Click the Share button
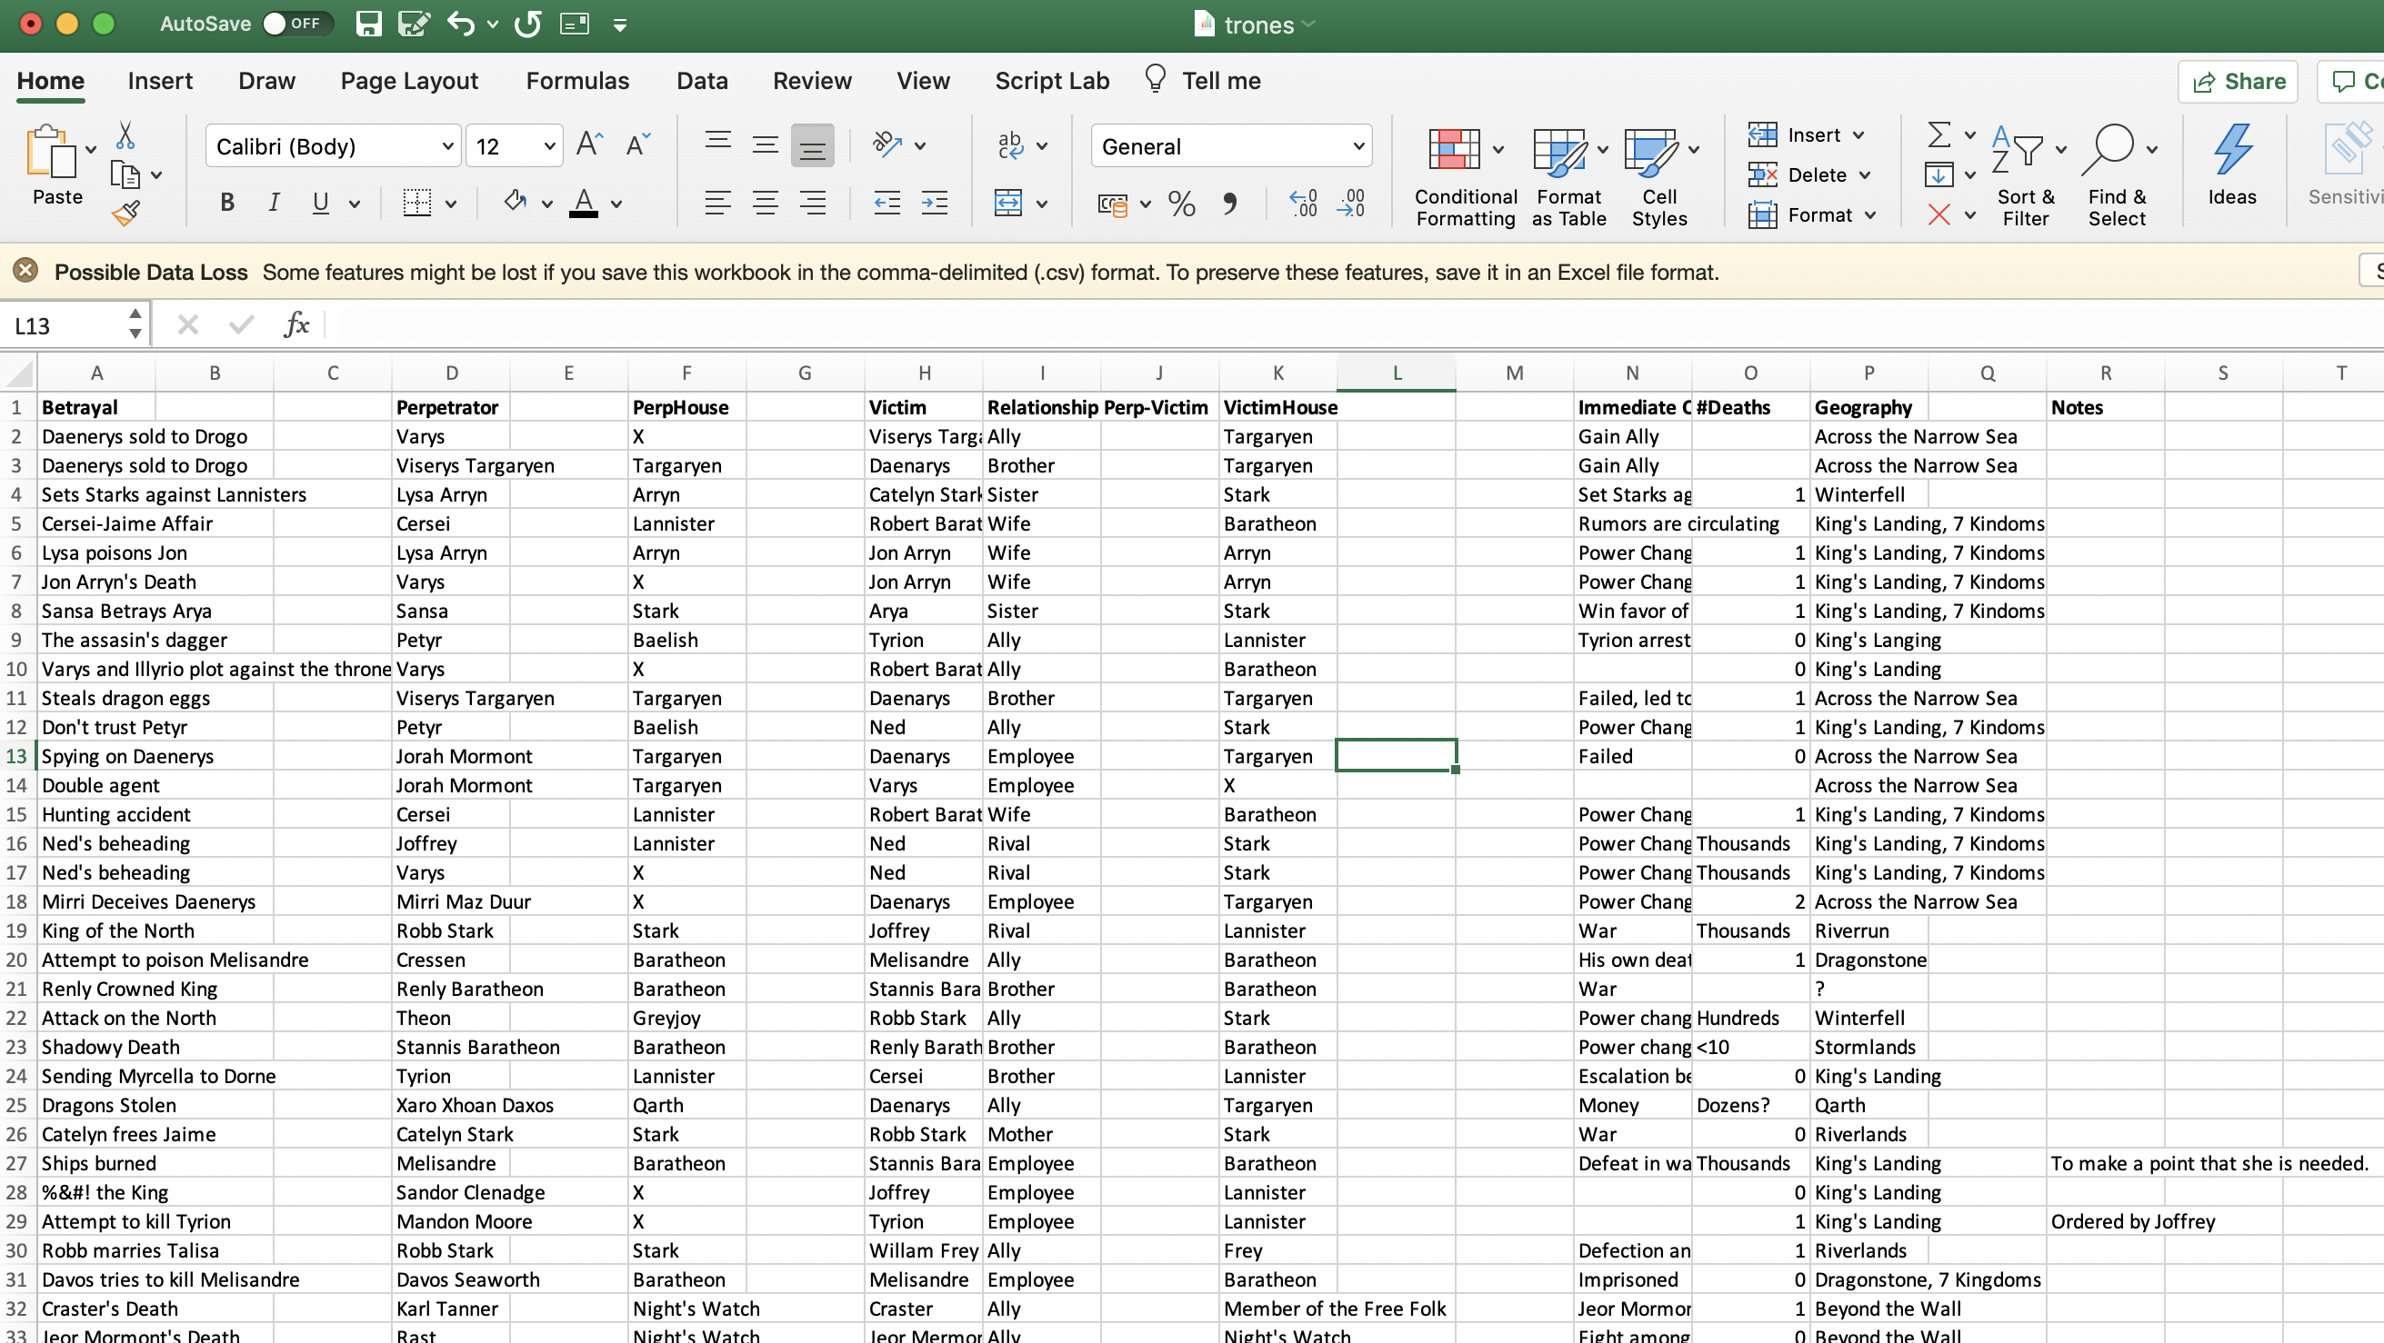Image resolution: width=2384 pixels, height=1343 pixels. [x=2239, y=82]
